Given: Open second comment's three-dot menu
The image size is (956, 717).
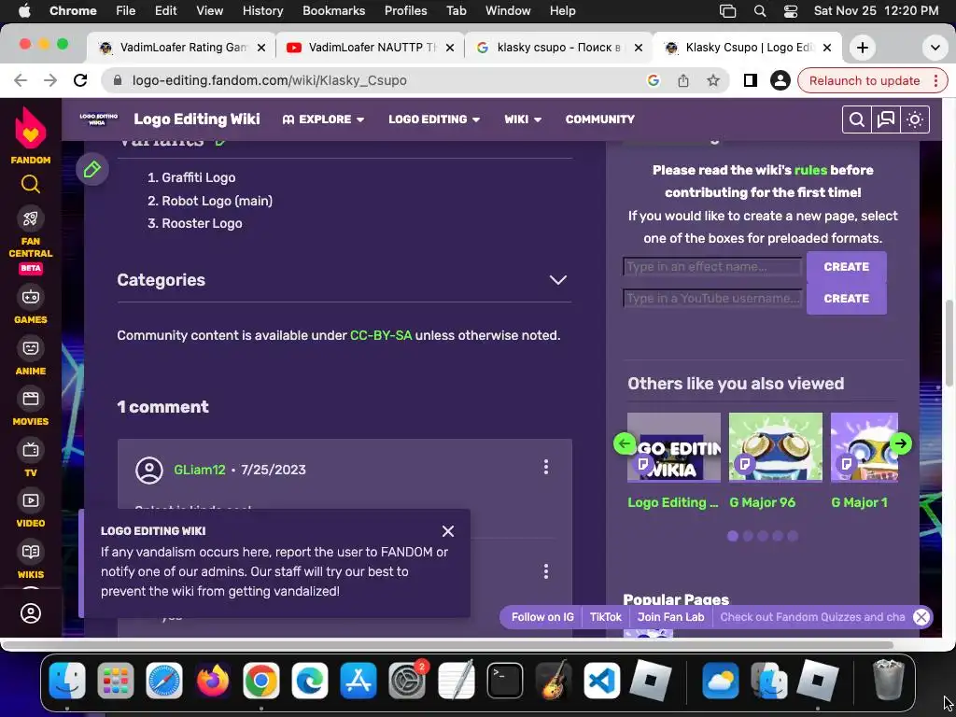Looking at the screenshot, I should [x=545, y=571].
